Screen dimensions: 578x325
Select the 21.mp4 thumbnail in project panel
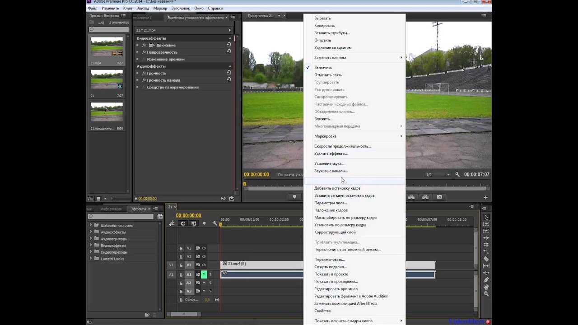pyautogui.click(x=107, y=47)
